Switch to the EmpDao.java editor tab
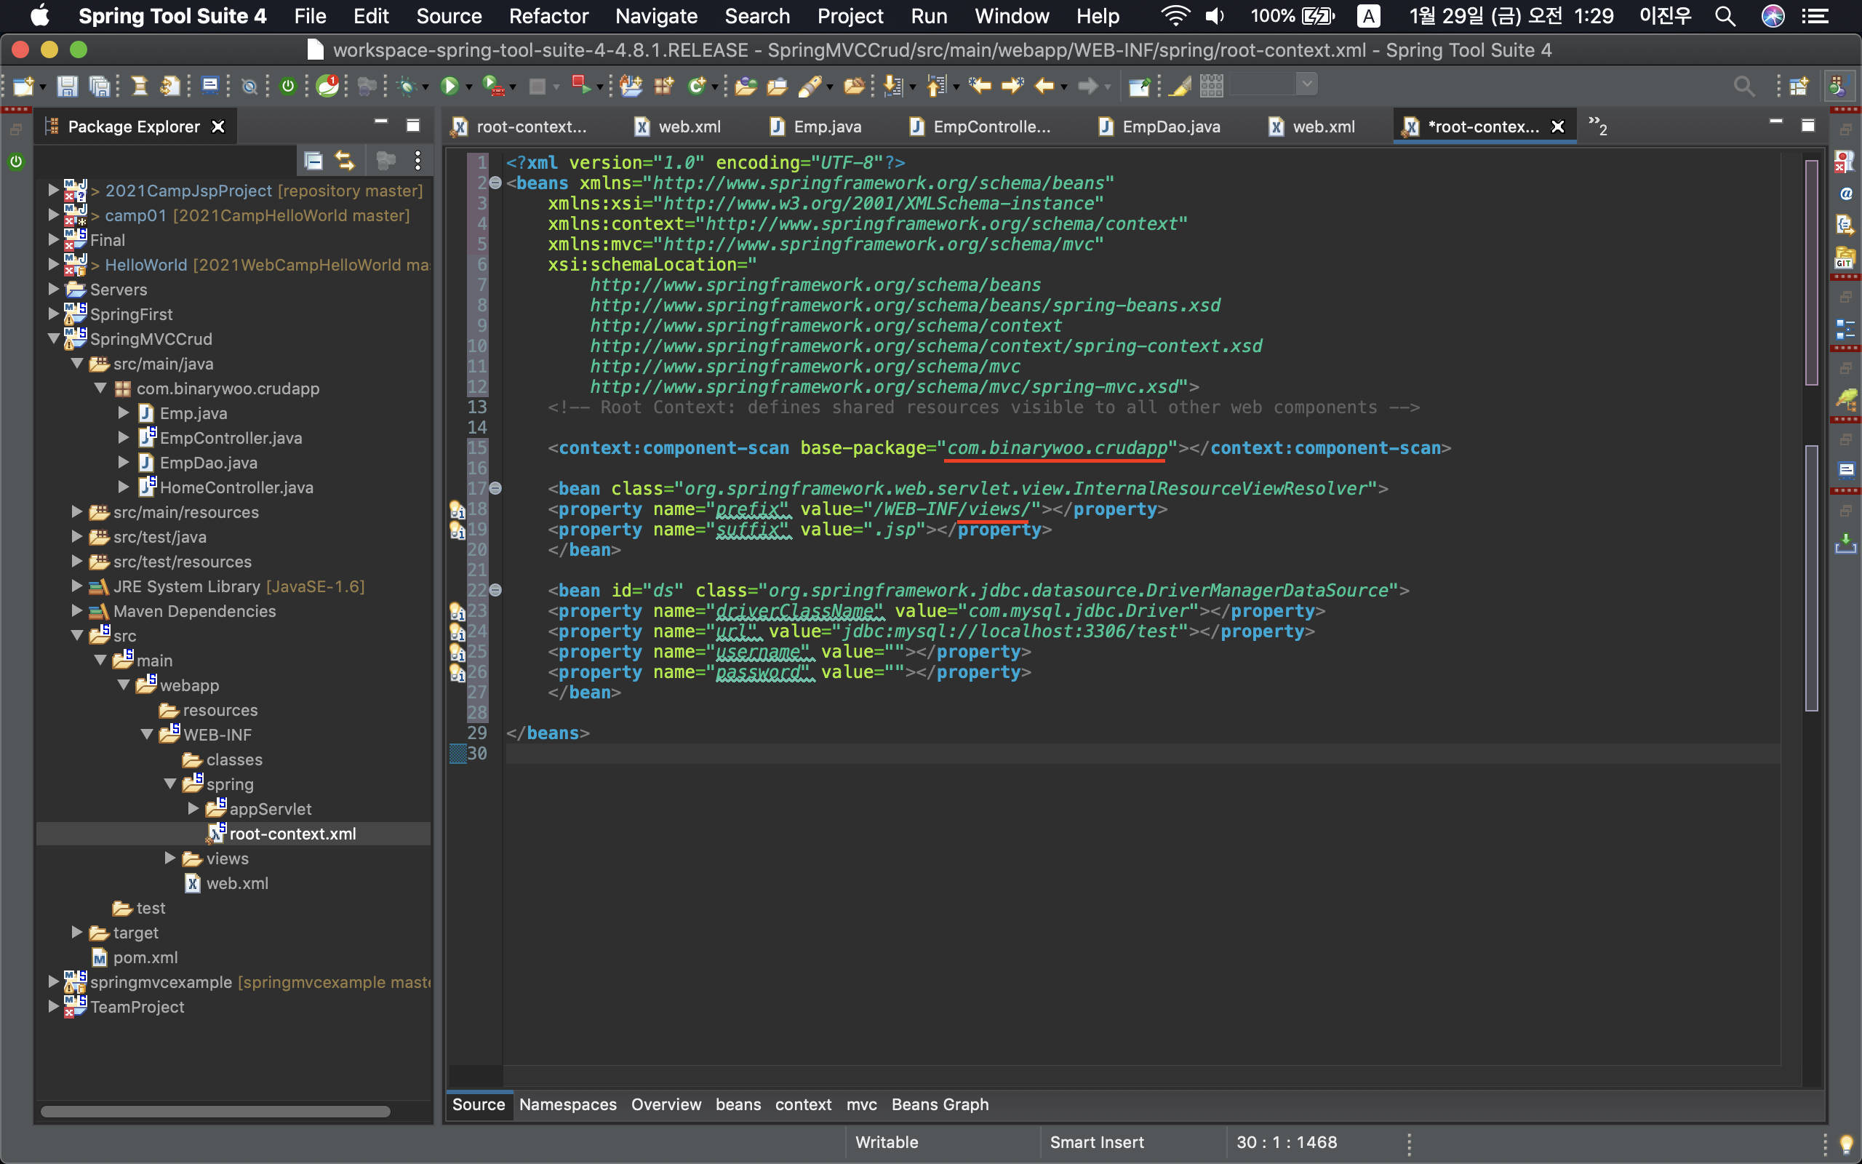 coord(1159,127)
